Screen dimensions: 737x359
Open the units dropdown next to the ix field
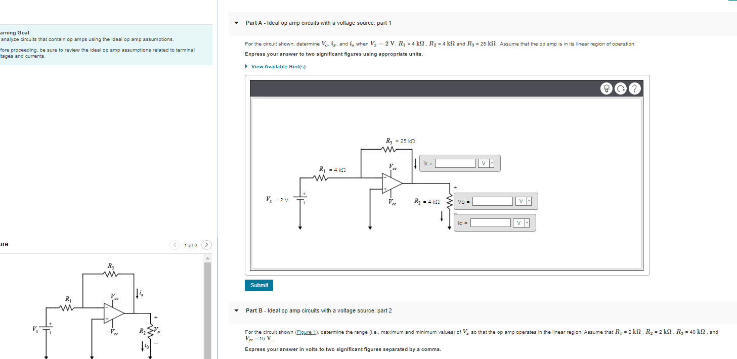(492, 163)
